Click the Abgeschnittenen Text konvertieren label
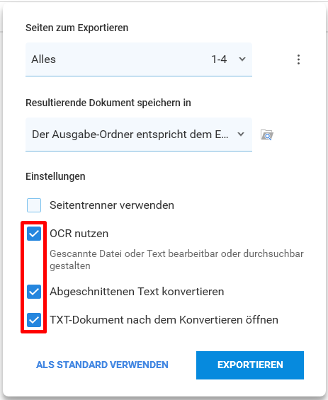 [x=137, y=292]
